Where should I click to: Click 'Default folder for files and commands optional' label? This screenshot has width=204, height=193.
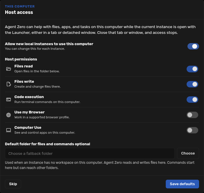point(48,144)
